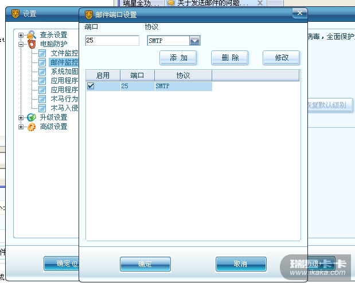Click the 恢复默认级别 button in the settings window
Image resolution: width=355 pixels, height=283 pixels.
click(330, 105)
